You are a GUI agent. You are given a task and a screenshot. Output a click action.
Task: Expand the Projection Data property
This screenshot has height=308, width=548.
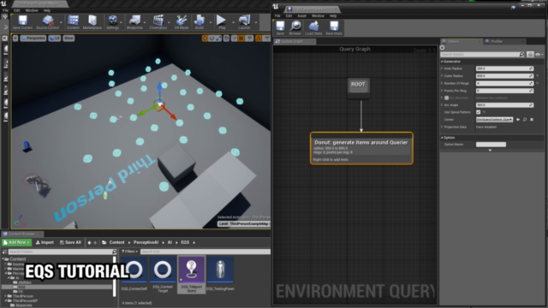(442, 127)
